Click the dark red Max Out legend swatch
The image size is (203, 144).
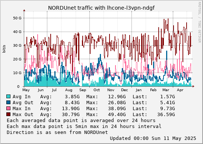[x=8, y=114]
